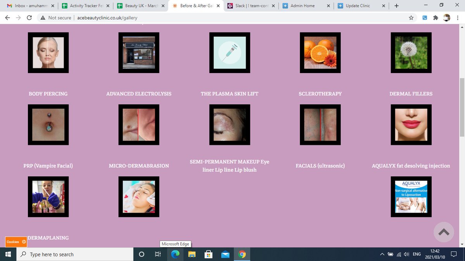
Task: Click the scroll-to-top arrow on the page
Action: point(444,232)
